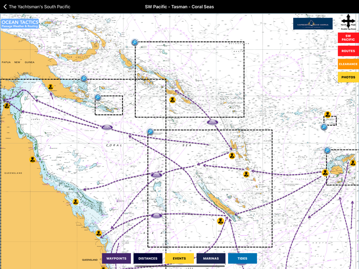Tap customs officer icon on eastern Fiji
This screenshot has width=359, height=269.
pos(353,163)
